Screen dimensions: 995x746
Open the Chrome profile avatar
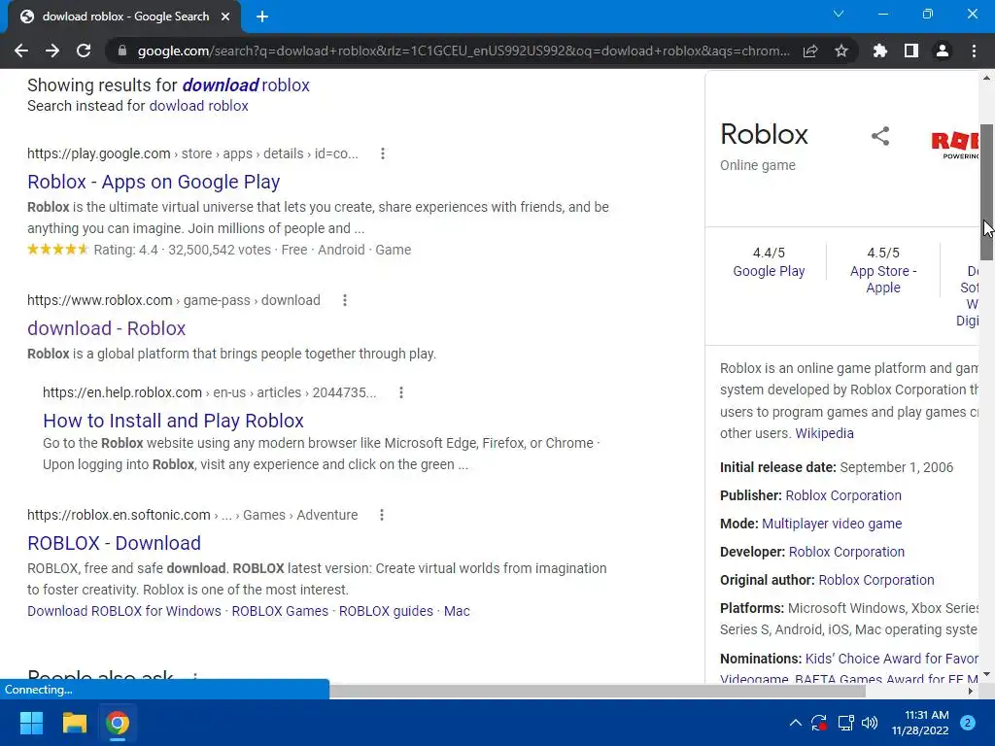pos(943,51)
